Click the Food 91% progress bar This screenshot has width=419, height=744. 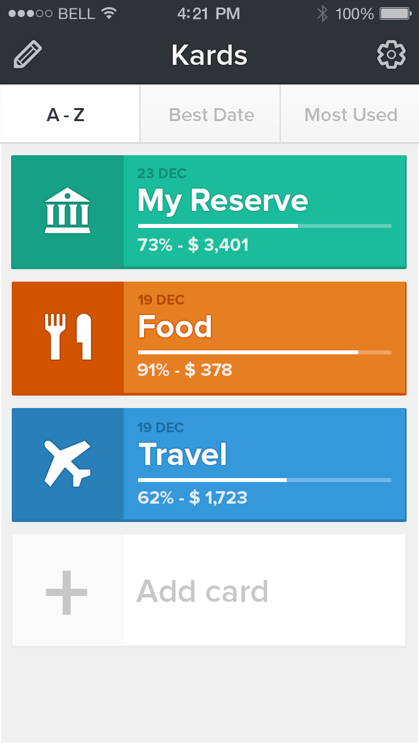pos(264,352)
